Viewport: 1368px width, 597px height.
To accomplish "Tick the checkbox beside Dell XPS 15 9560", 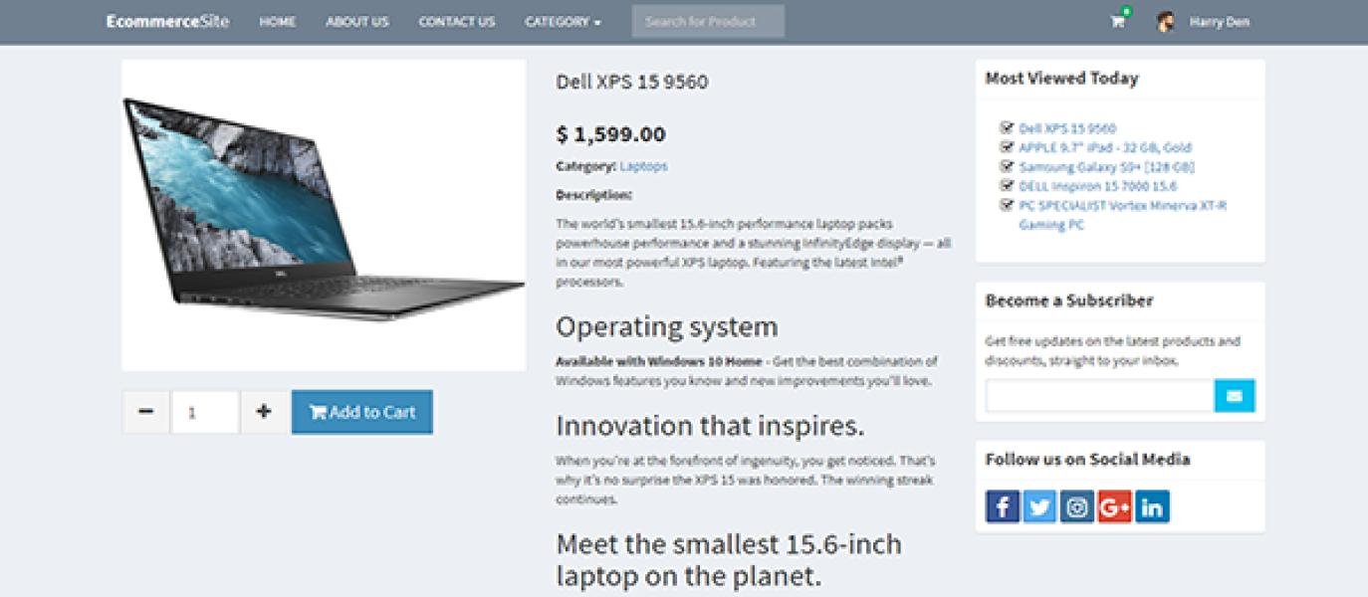I will [1006, 127].
